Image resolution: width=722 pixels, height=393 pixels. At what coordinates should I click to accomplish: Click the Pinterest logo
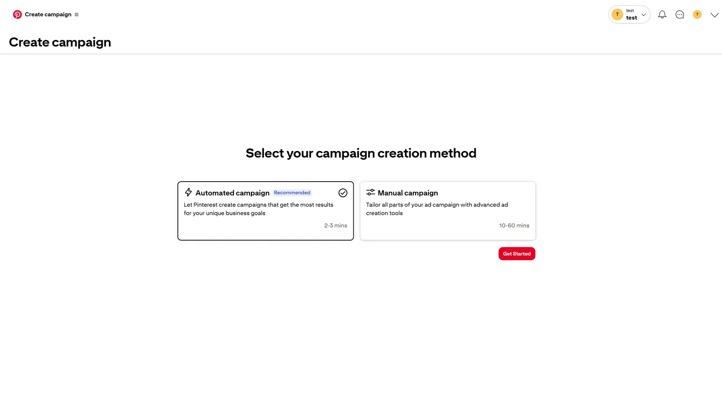coord(18,14)
